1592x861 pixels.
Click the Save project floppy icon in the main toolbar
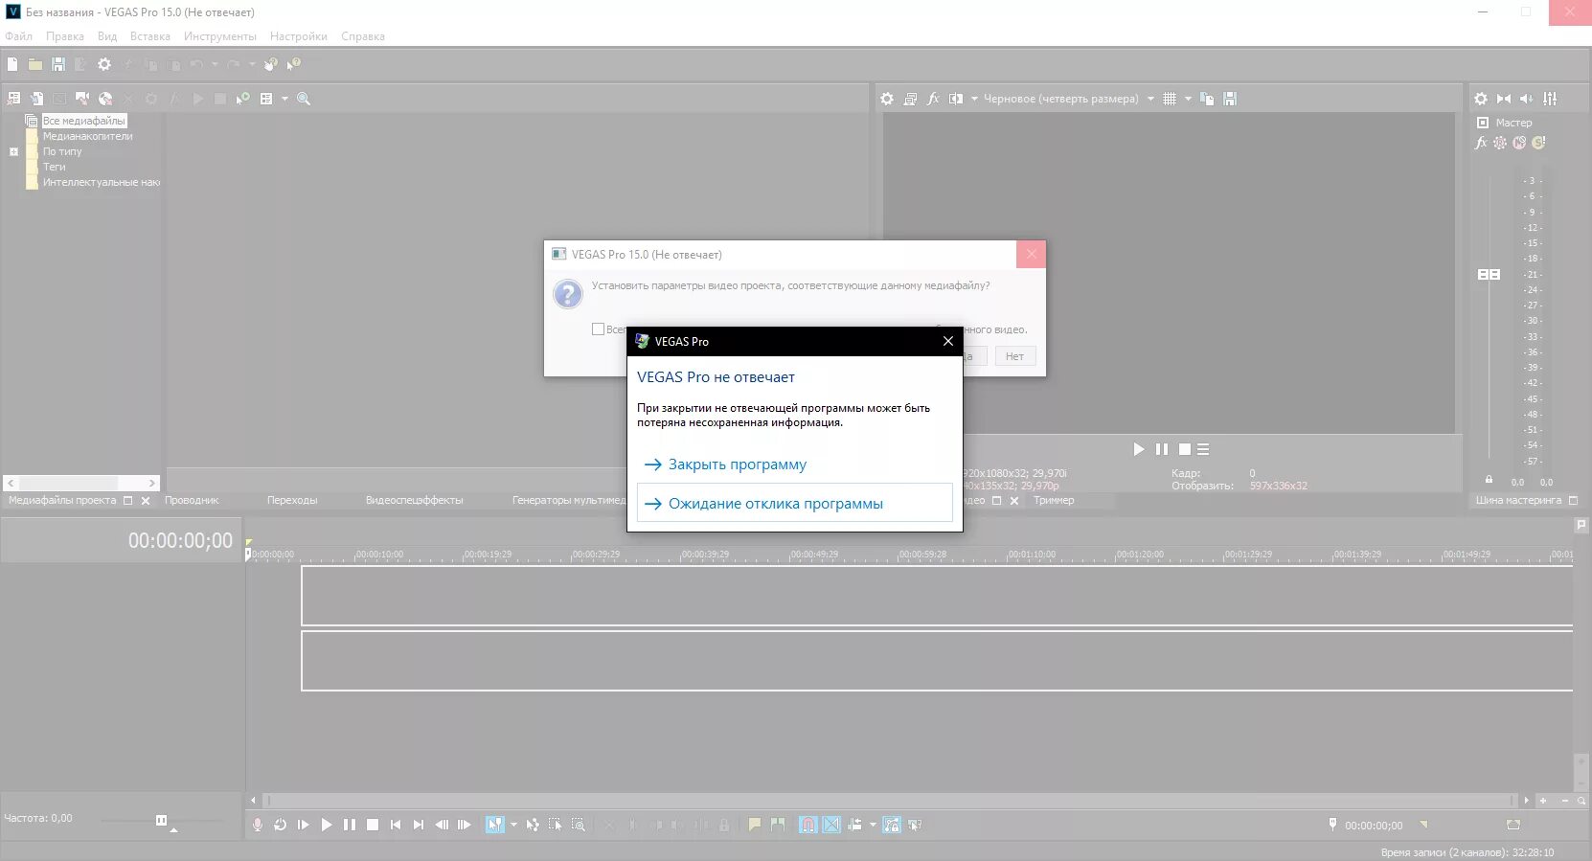tap(58, 64)
